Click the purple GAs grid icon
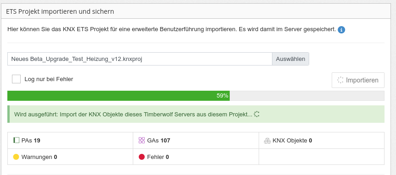396x175 pixels. [141, 140]
